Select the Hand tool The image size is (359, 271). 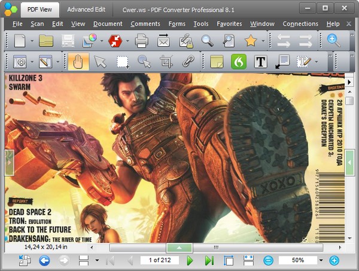pos(78,62)
